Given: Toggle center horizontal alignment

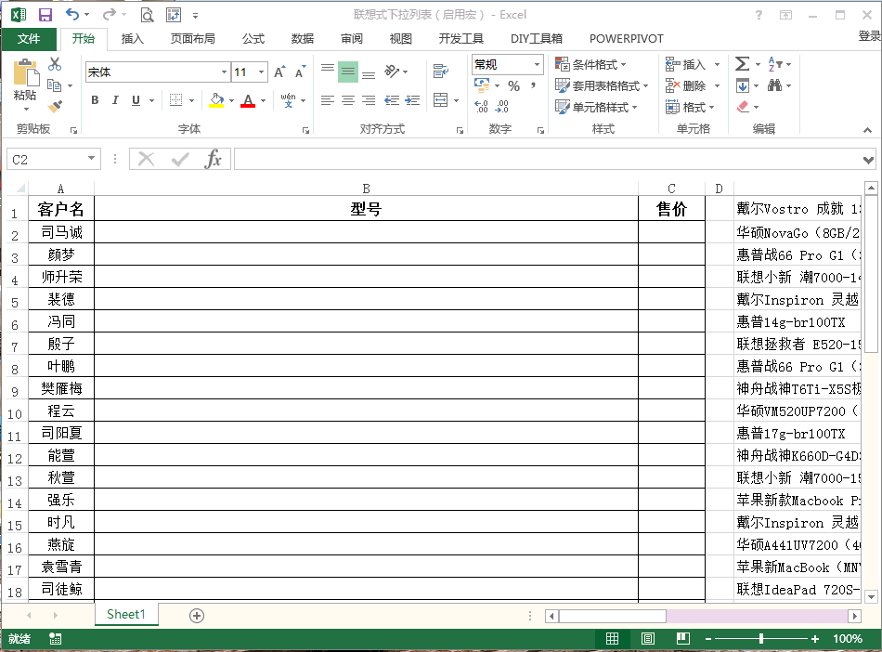Looking at the screenshot, I should pos(348,100).
